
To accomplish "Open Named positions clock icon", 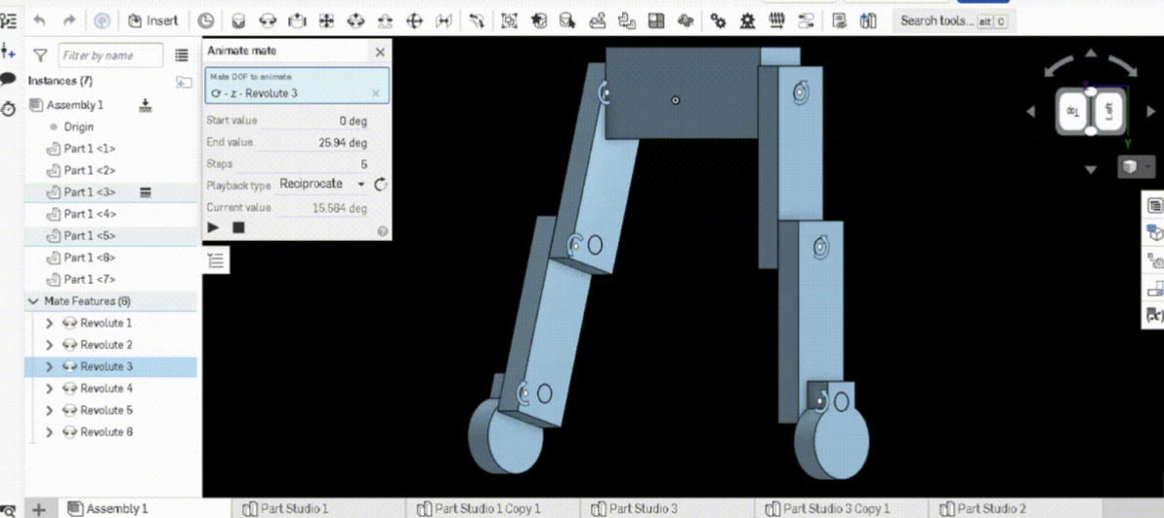I will pyautogui.click(x=206, y=20).
